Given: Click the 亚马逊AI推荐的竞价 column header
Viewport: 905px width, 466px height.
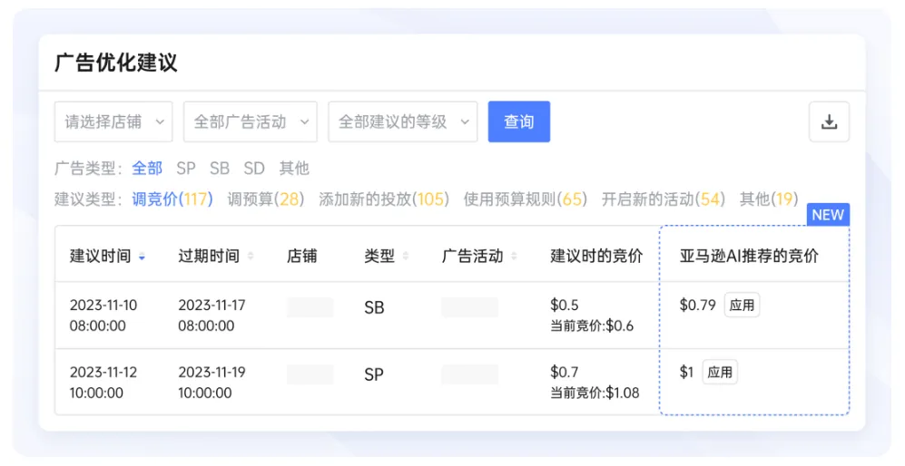Looking at the screenshot, I should coord(749,256).
